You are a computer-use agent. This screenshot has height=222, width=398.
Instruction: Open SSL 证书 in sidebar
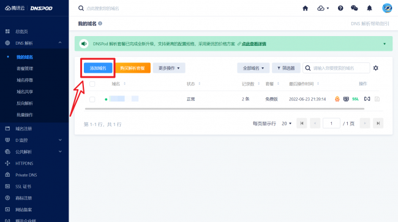point(23,187)
